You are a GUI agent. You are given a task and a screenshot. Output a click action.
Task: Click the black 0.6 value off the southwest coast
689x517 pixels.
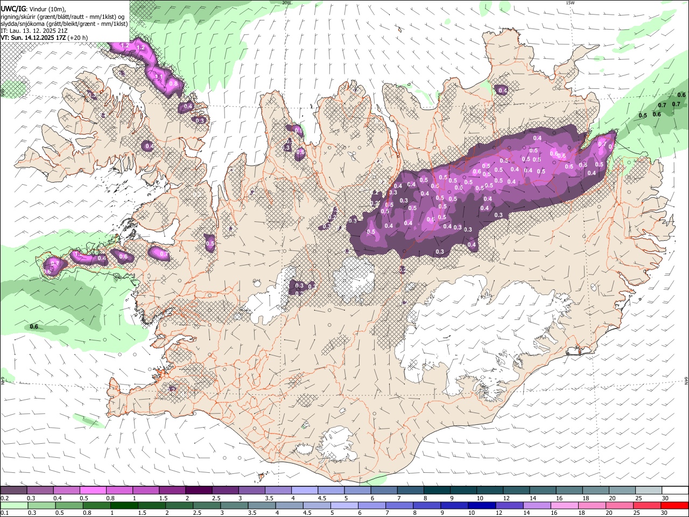click(x=34, y=327)
